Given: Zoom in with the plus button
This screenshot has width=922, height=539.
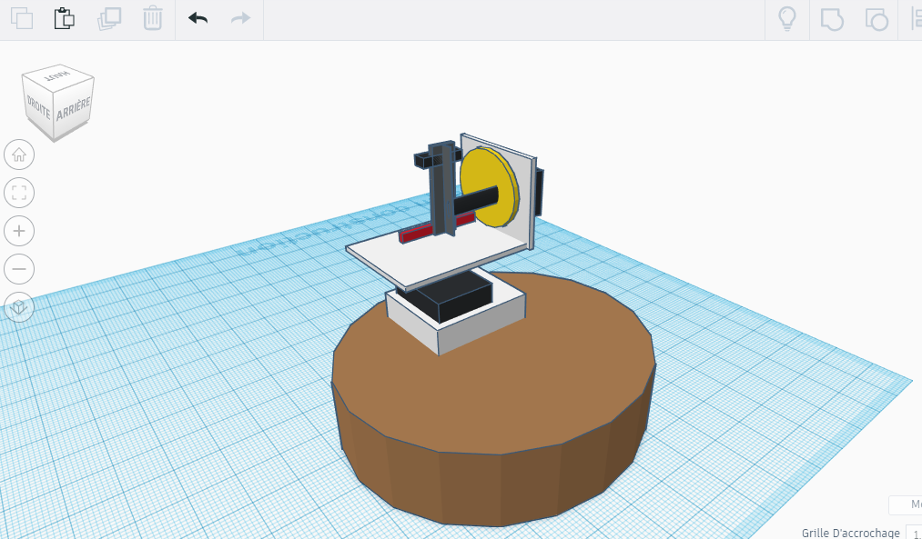Looking at the screenshot, I should (19, 231).
